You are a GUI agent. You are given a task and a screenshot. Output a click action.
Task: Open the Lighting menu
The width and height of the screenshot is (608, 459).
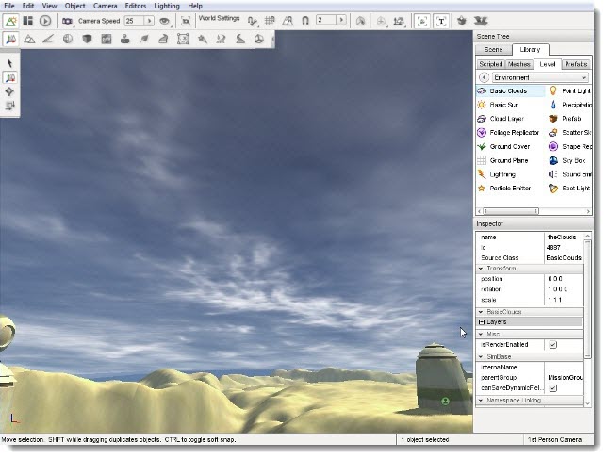(x=166, y=6)
